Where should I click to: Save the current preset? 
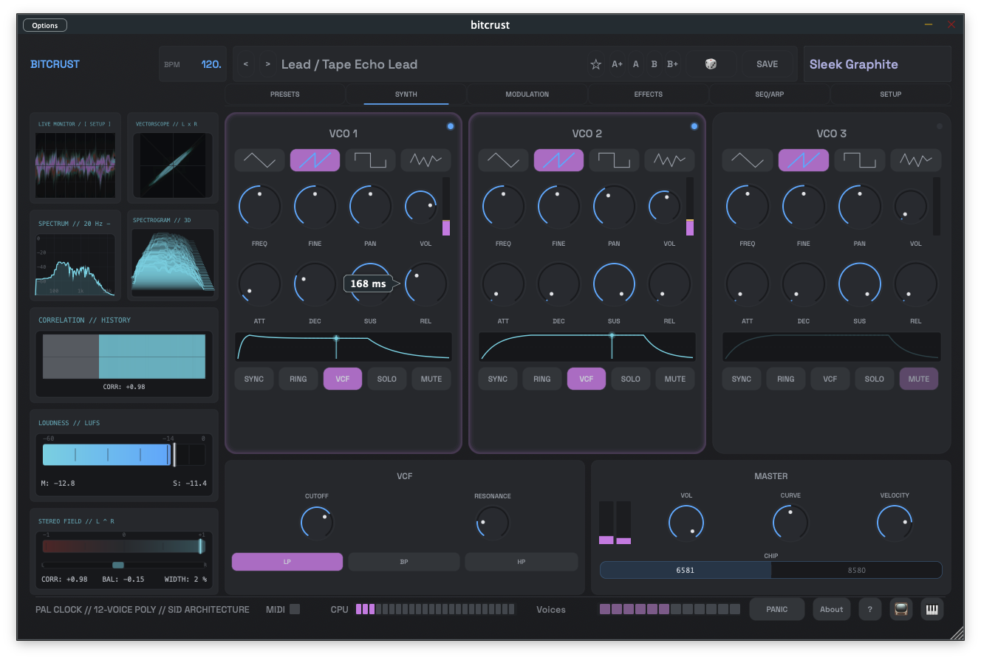tap(768, 64)
